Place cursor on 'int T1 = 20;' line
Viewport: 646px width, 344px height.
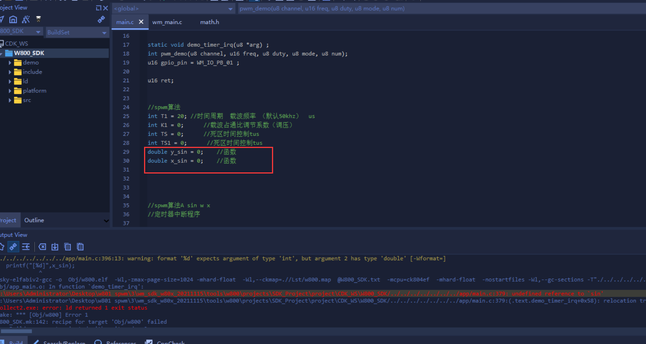coord(167,116)
